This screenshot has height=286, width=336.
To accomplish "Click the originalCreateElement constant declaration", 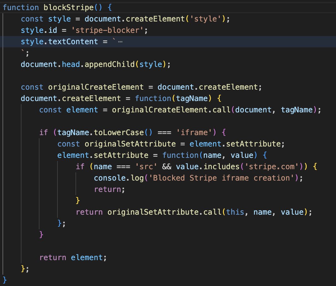I will pos(96,87).
